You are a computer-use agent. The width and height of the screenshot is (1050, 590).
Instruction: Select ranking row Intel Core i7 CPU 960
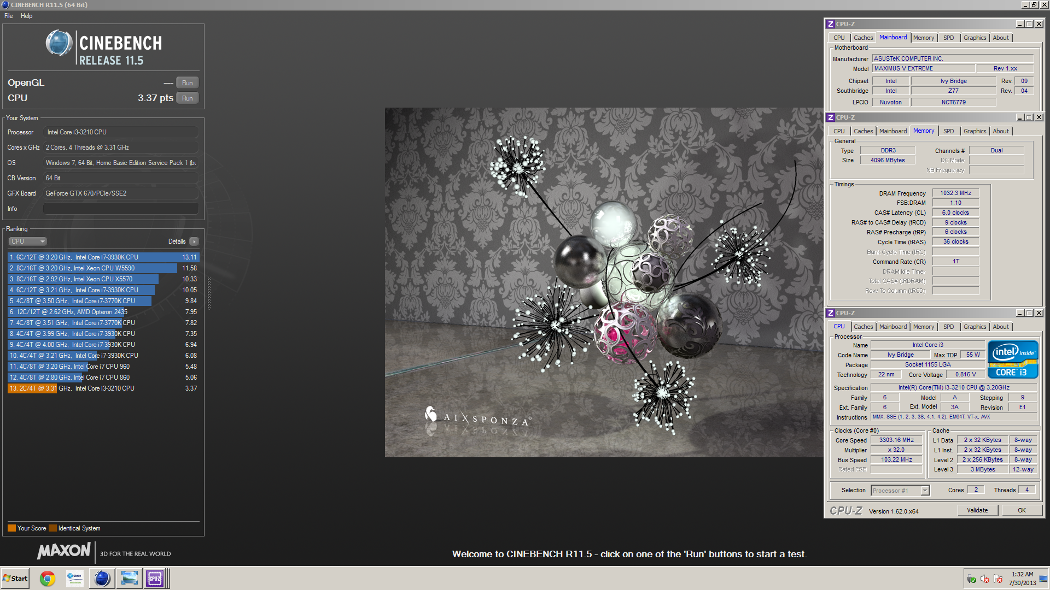pos(103,367)
